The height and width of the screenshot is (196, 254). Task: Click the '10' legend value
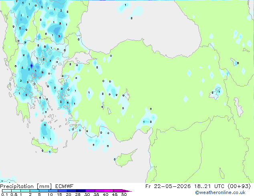pyautogui.click(x=50, y=194)
